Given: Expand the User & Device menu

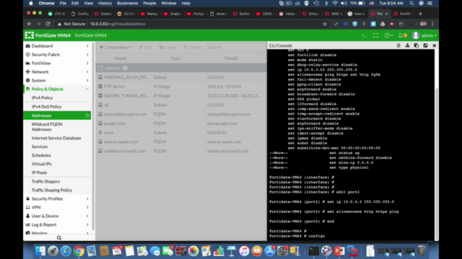Looking at the screenshot, I should pos(58,216).
